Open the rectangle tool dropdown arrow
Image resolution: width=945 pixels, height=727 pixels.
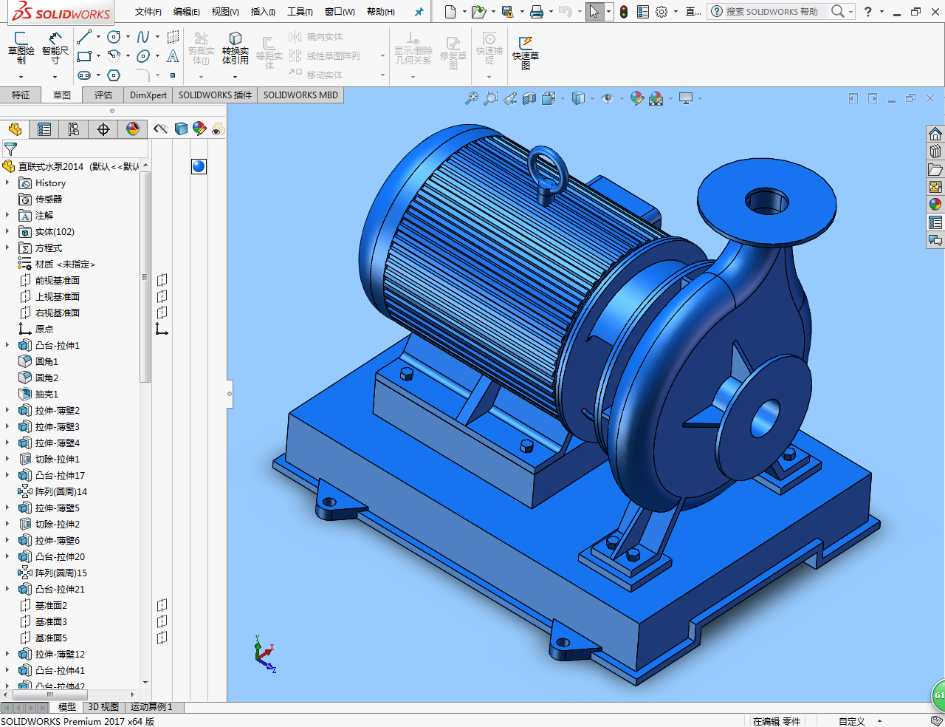tap(98, 56)
